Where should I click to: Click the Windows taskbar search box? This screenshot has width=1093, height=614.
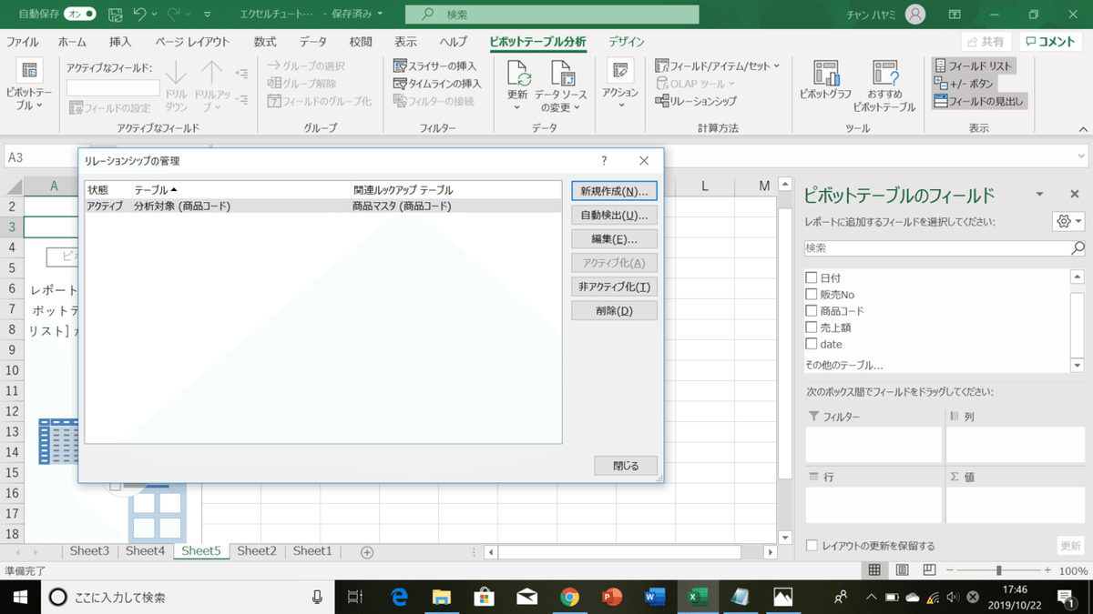pos(188,597)
